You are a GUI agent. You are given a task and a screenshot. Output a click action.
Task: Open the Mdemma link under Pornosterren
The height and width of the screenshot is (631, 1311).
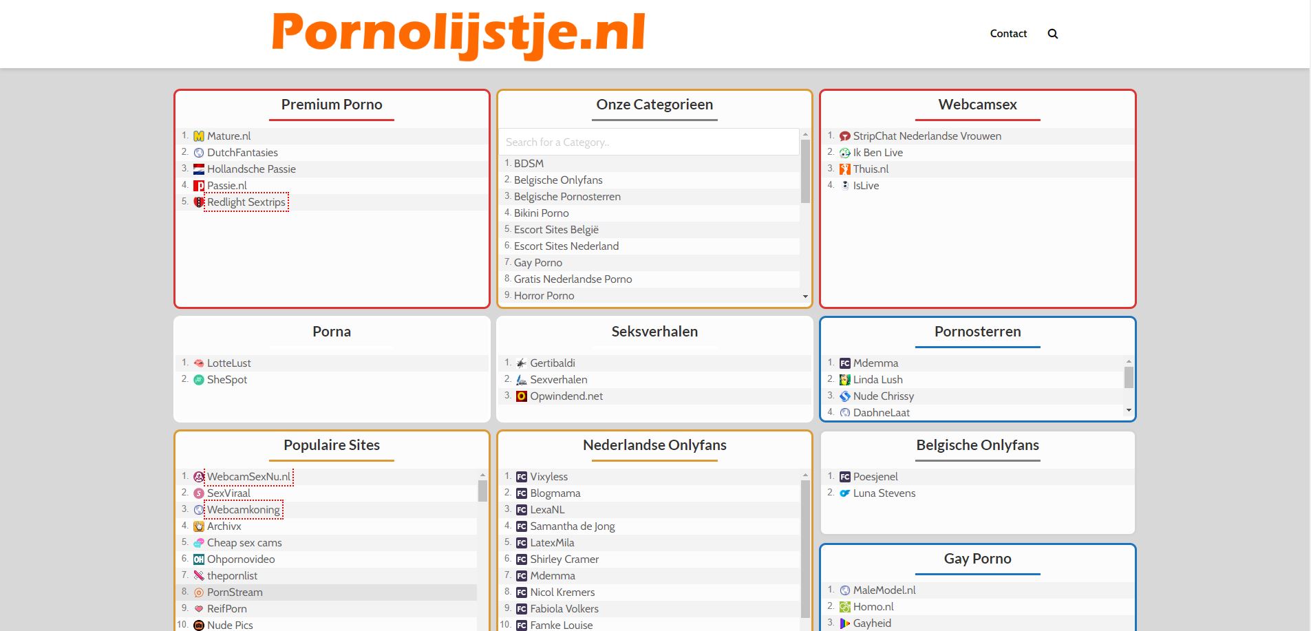[875, 363]
